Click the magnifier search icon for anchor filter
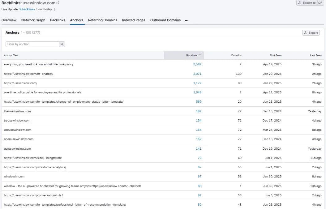The width and height of the screenshot is (326, 209). [62, 44]
